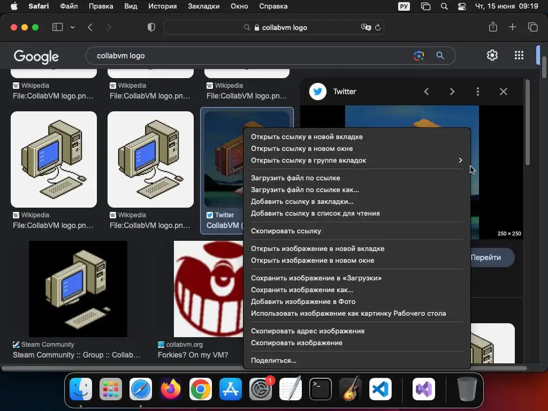This screenshot has width=548, height=411.
Task: Launch GarageBand from the Dock
Action: [351, 389]
